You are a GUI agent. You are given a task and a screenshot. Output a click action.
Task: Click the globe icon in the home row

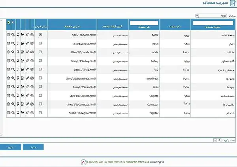click(32, 35)
